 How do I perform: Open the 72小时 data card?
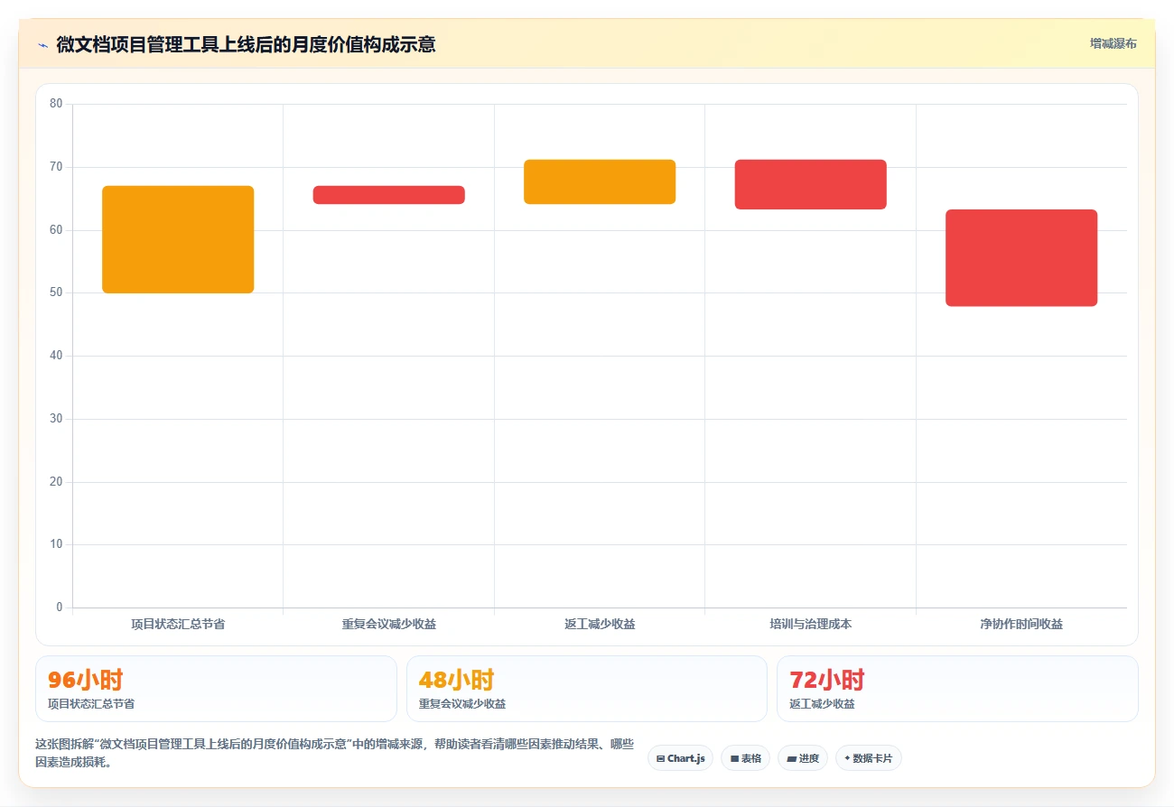click(x=957, y=689)
